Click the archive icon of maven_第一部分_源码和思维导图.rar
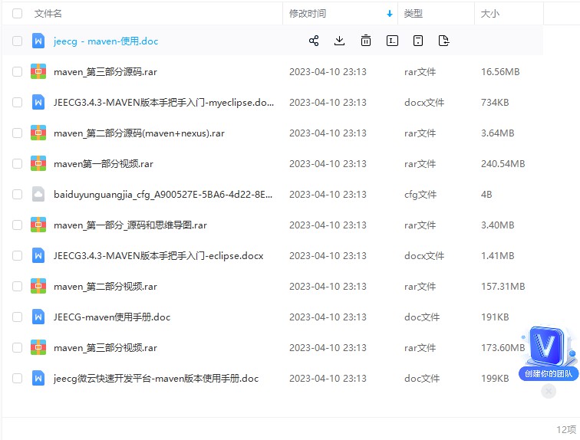This screenshot has height=440, width=580. coord(38,225)
